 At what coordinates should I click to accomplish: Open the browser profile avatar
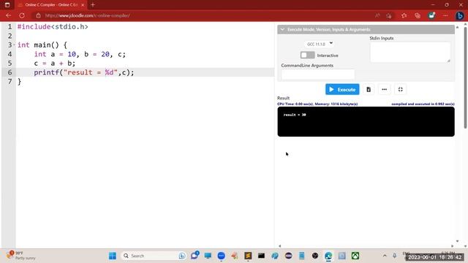pyautogui.click(x=431, y=15)
